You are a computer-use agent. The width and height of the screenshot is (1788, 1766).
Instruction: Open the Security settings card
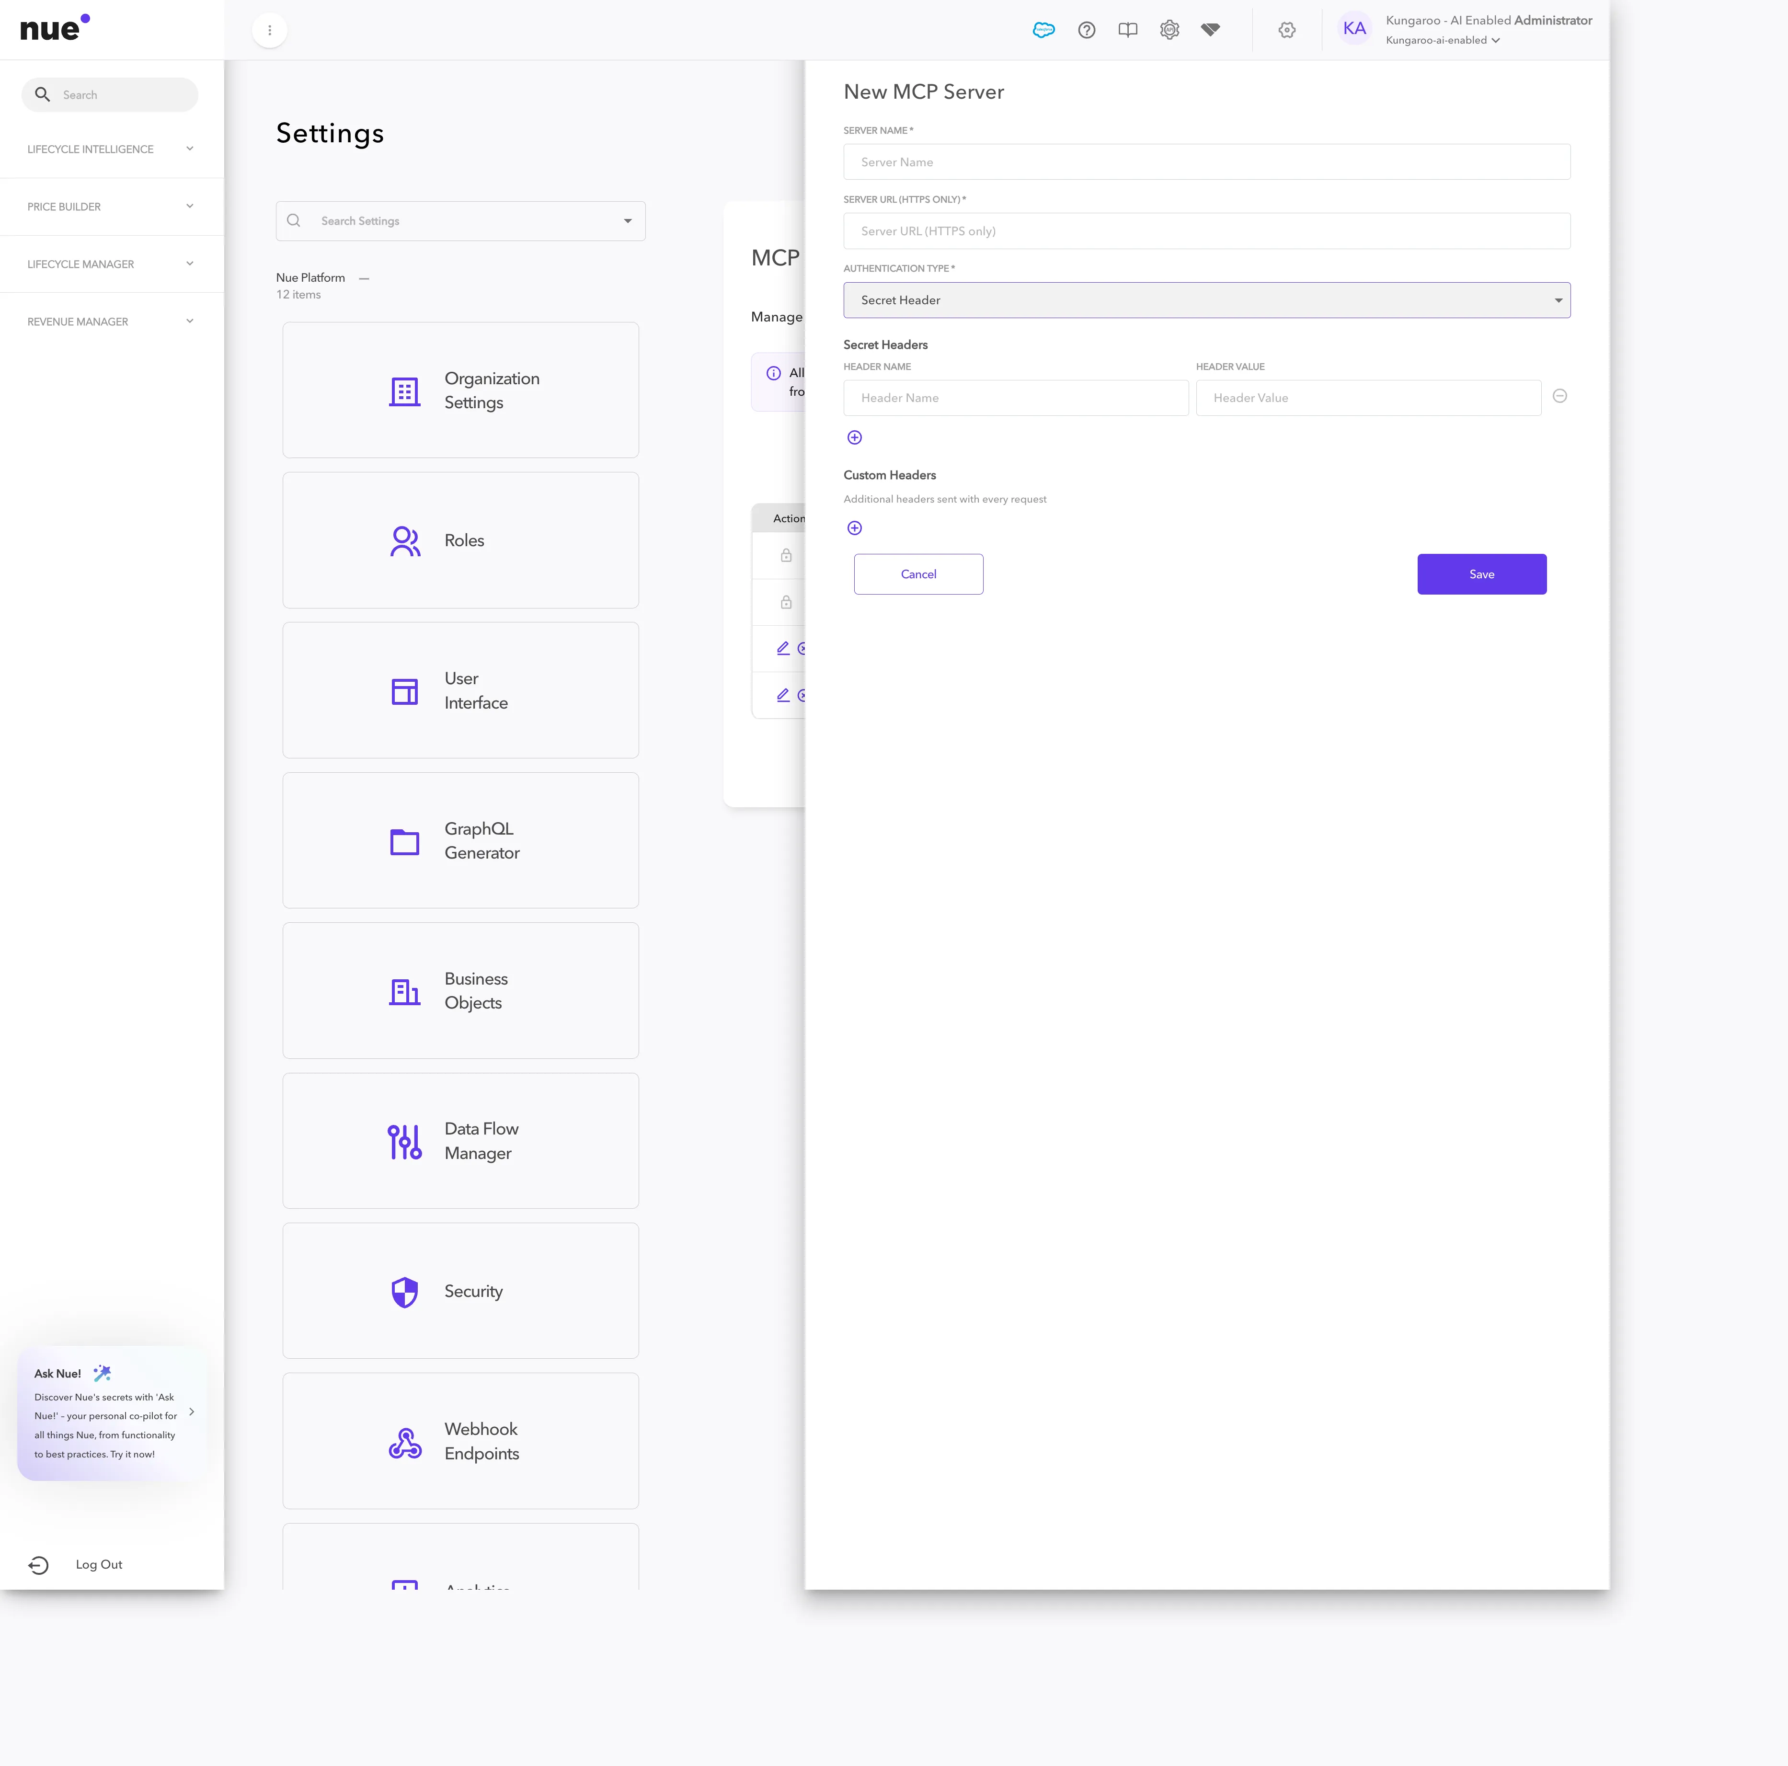click(460, 1290)
